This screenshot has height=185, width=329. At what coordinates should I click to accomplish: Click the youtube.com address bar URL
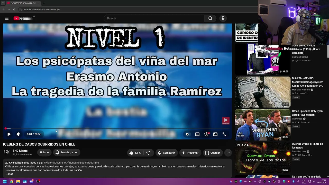coord(42,10)
